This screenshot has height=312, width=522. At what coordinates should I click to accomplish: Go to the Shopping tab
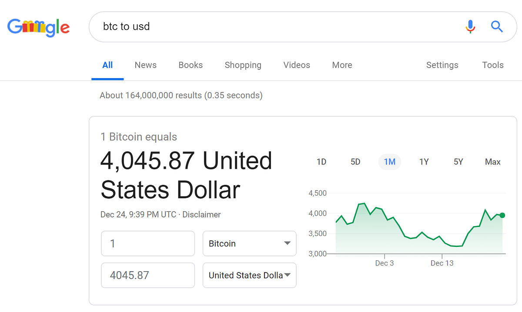click(x=243, y=65)
